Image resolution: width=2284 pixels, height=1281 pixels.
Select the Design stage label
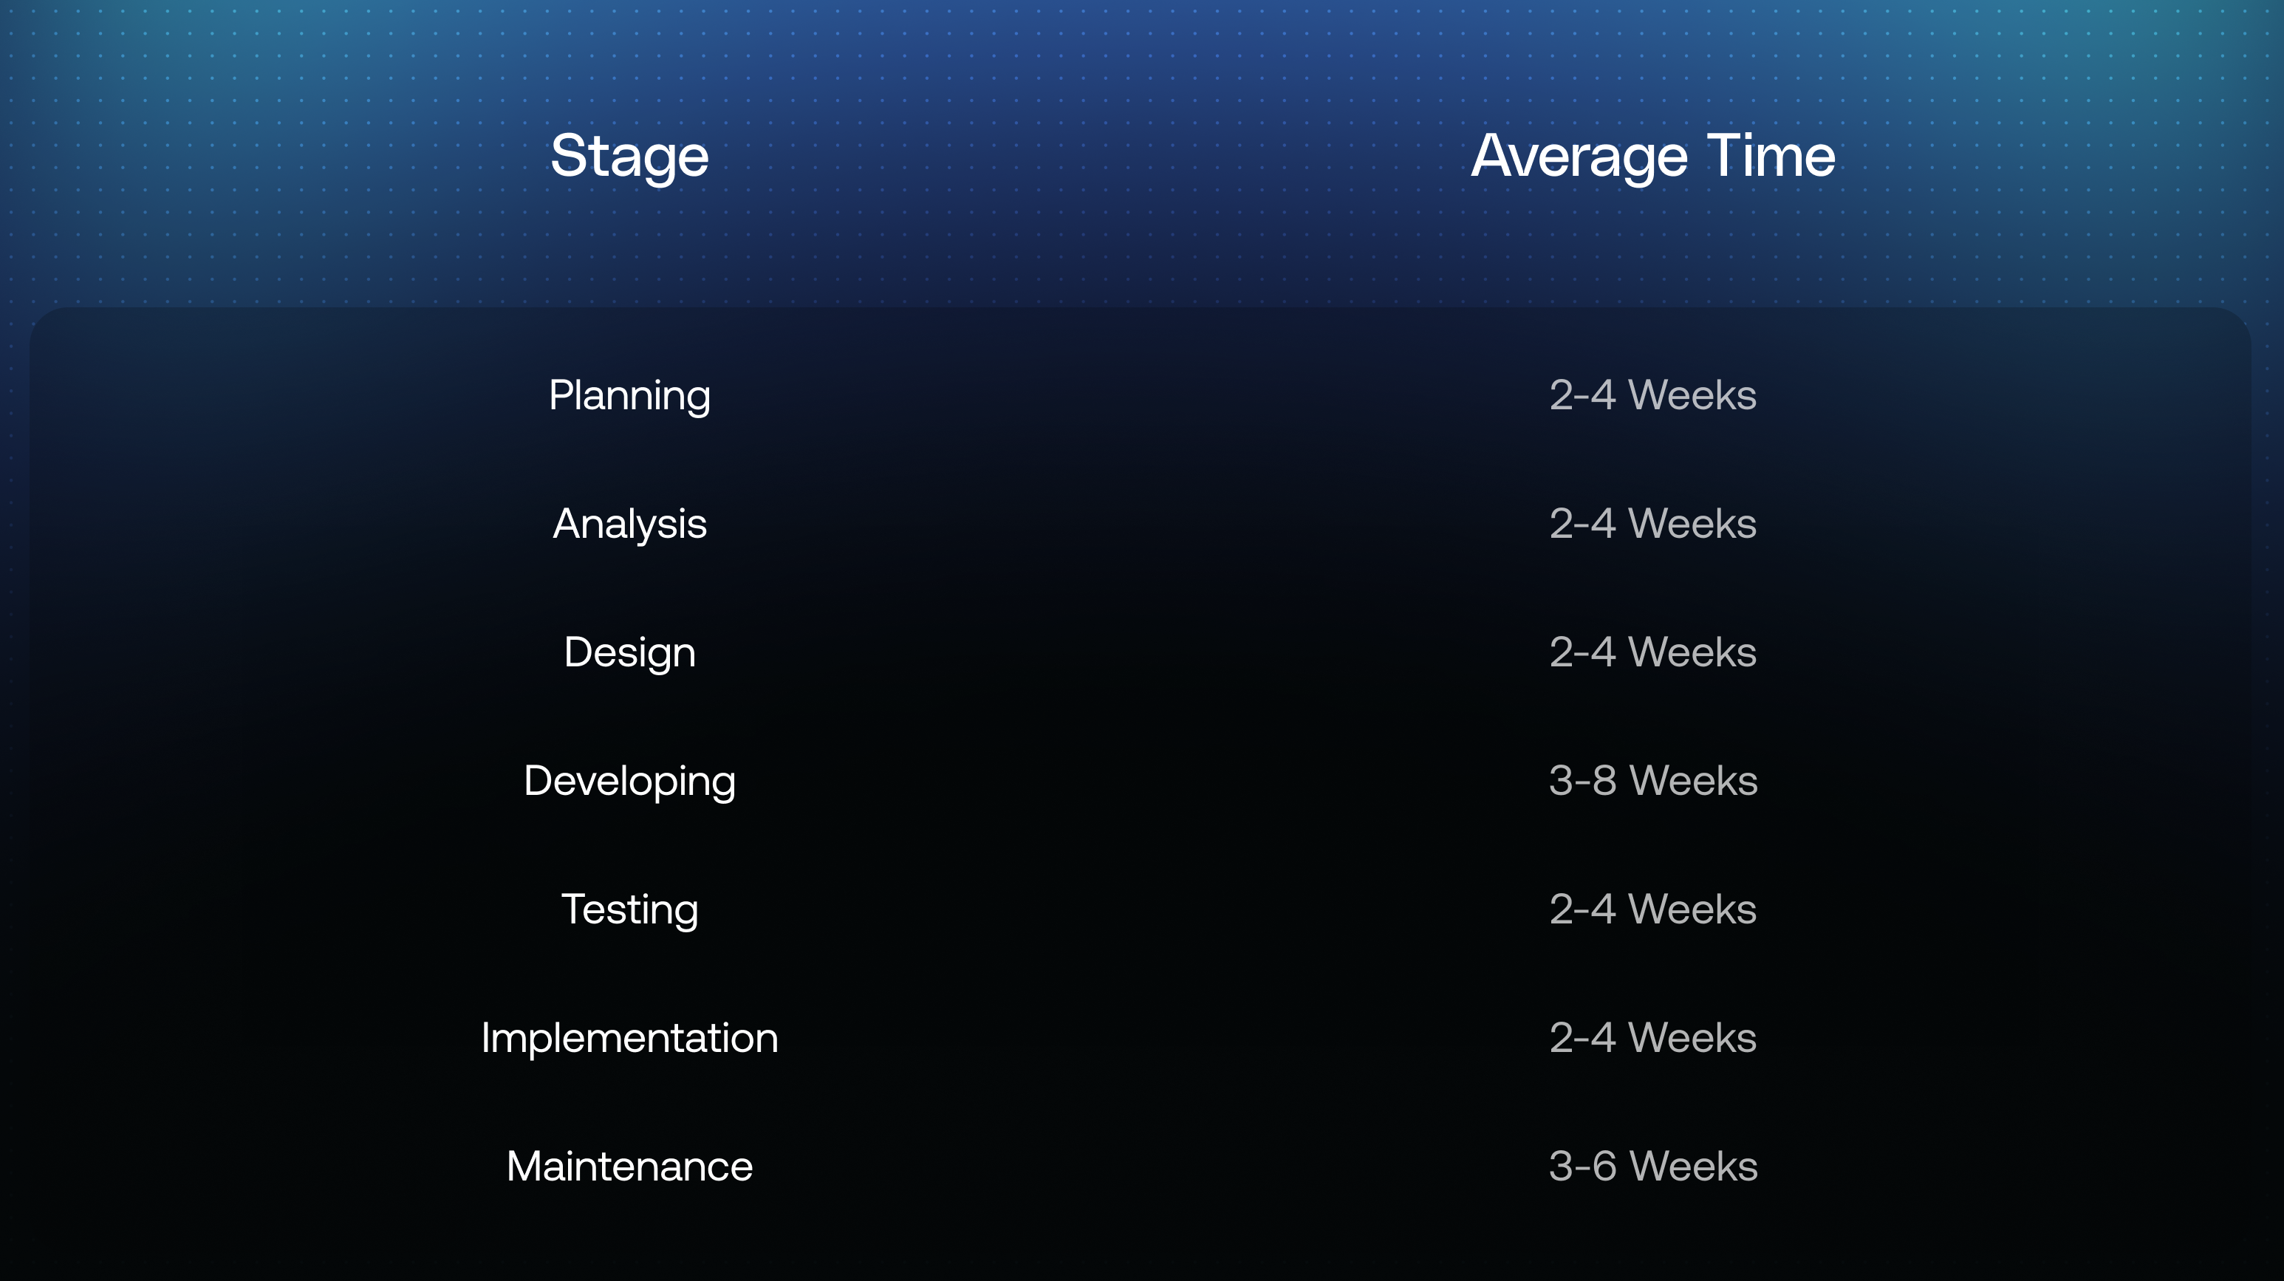pos(629,652)
